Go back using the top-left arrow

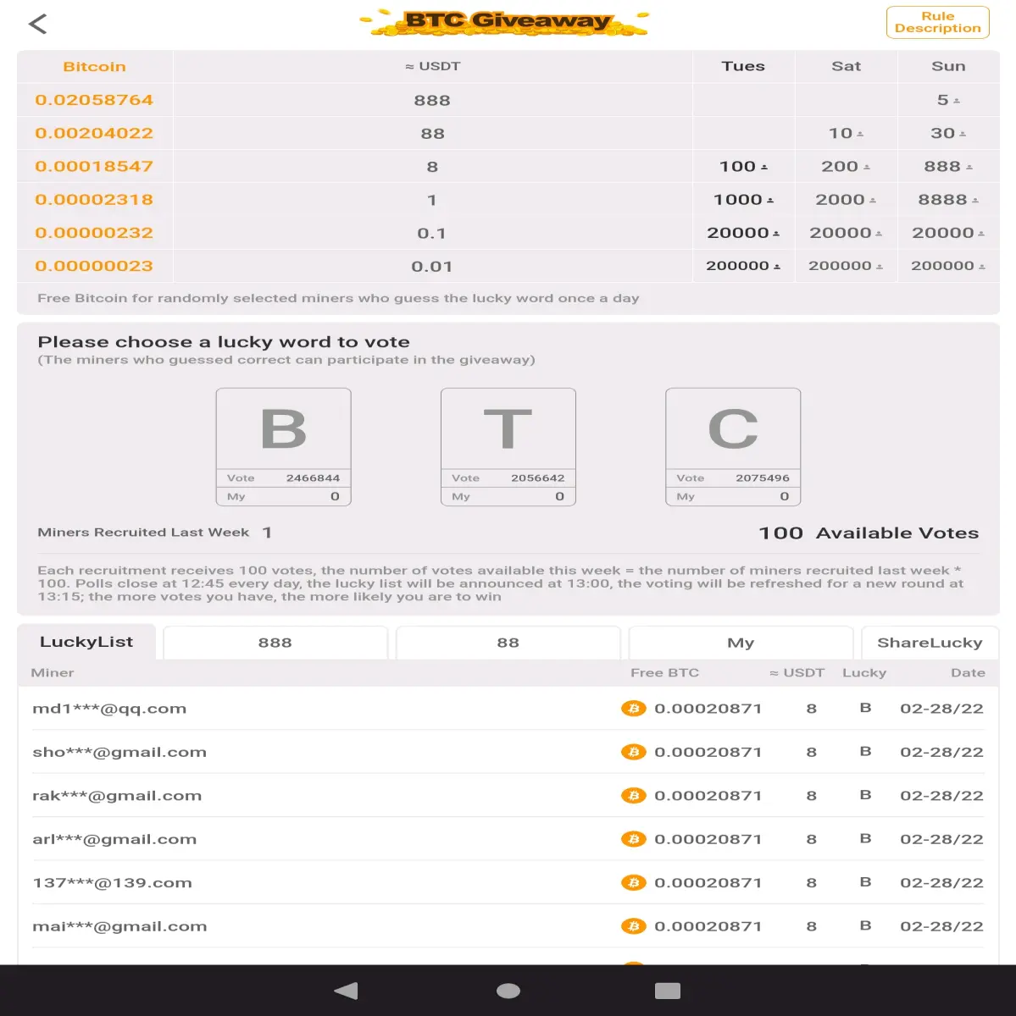click(x=37, y=24)
